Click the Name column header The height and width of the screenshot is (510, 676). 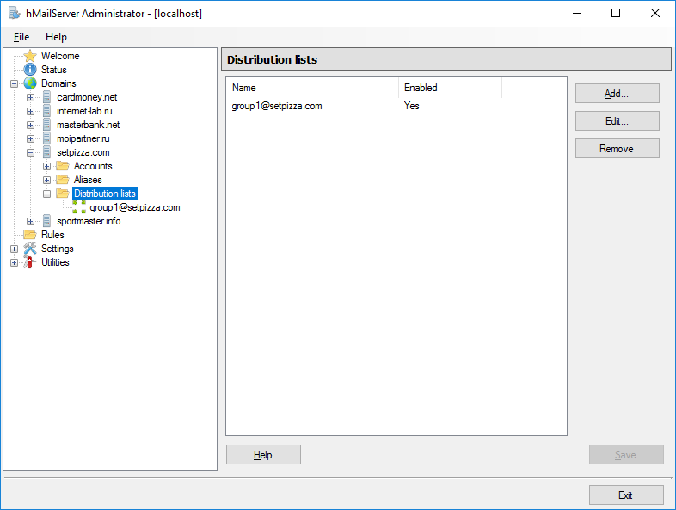(312, 88)
